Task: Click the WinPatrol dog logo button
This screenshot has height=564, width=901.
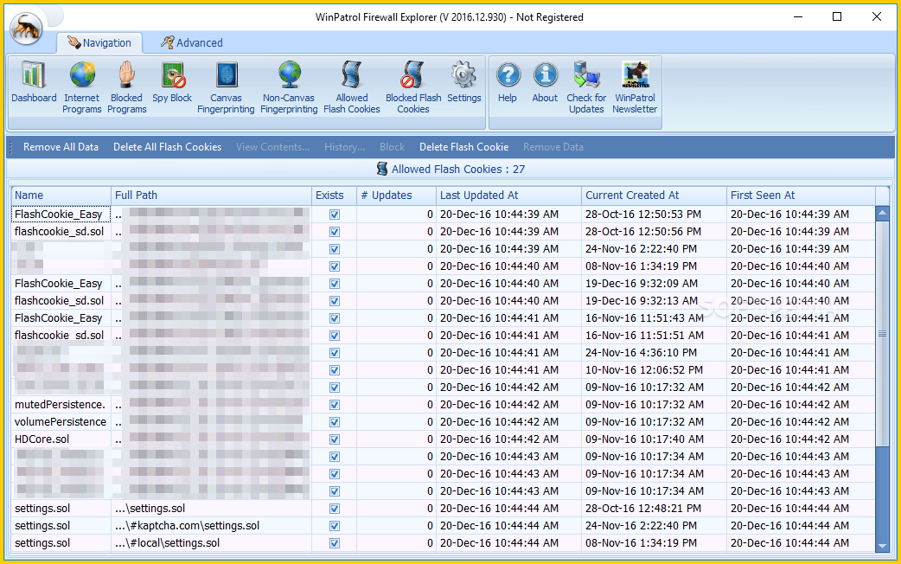Action: coord(27,28)
